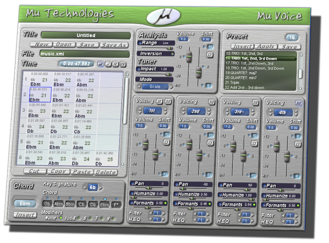Image resolution: width=329 pixels, height=243 pixels.
Task: Click the New button
Action: pos(41,44)
